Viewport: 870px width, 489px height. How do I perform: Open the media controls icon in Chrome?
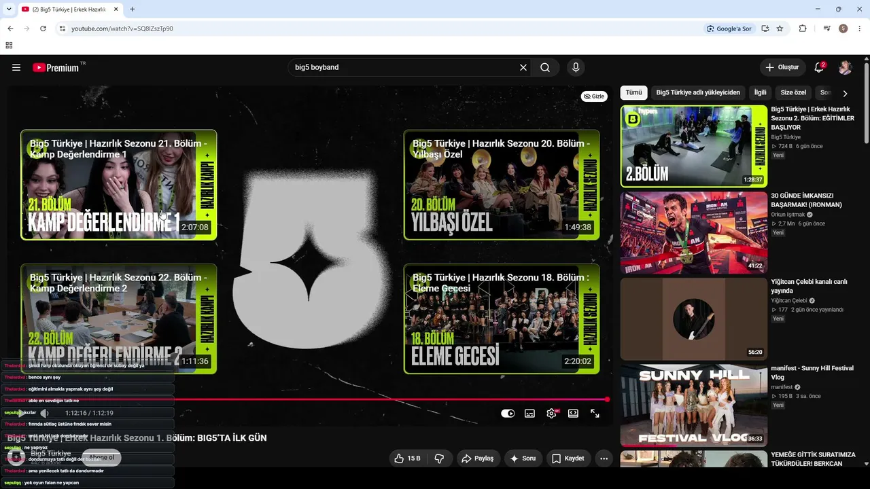click(826, 29)
